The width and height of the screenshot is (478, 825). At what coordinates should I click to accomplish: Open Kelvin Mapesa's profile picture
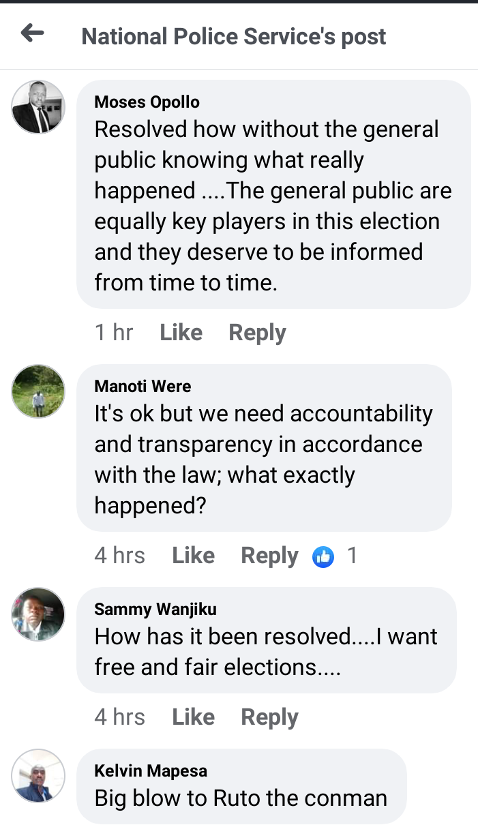39,776
